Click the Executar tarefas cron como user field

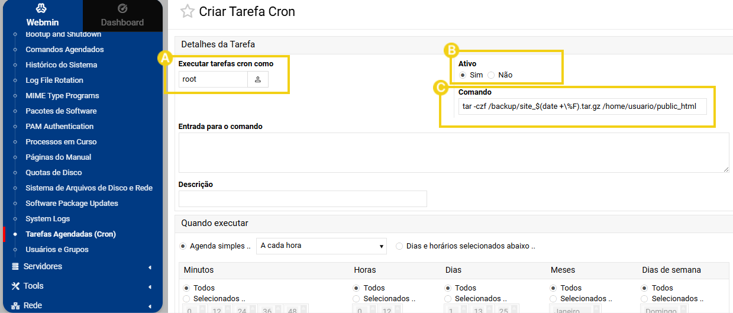[x=213, y=79]
